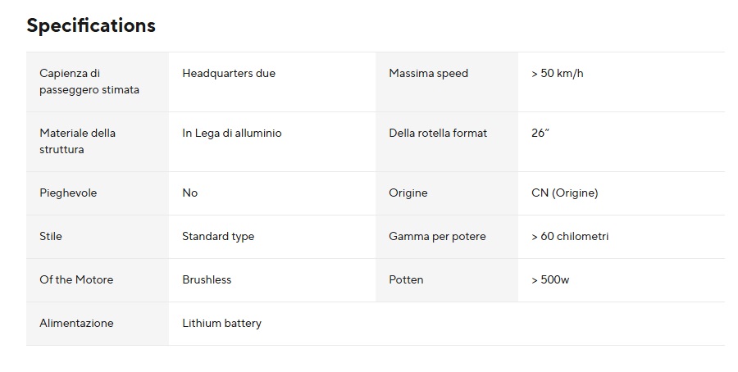Click the 'Della rotella format' label
738x372 pixels.
tap(438, 133)
